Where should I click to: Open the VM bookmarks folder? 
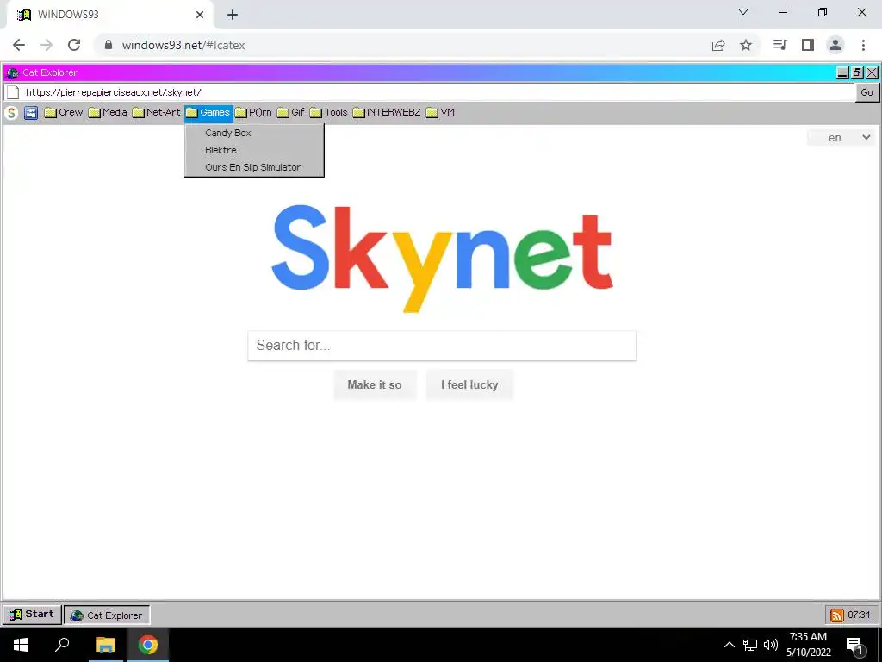(440, 113)
